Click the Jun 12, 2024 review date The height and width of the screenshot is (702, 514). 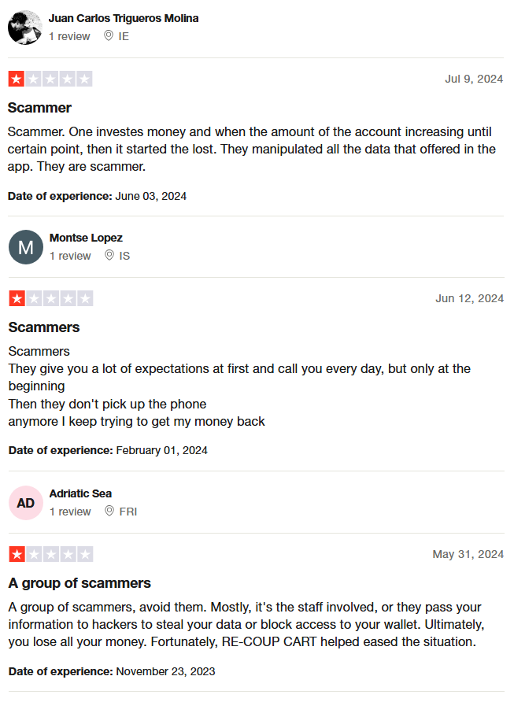tap(470, 298)
